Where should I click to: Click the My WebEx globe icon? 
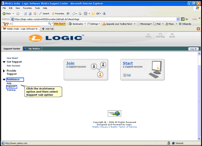point(25,49)
